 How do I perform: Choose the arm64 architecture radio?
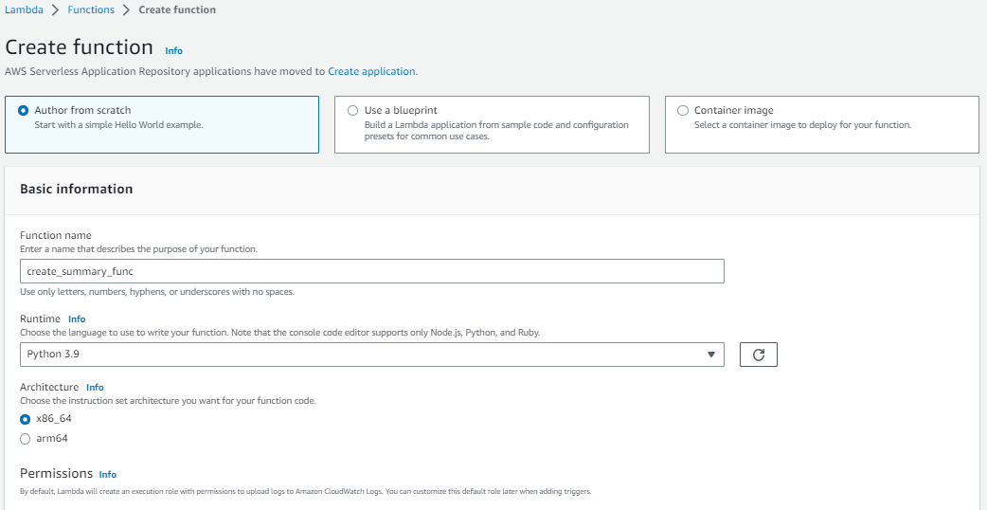tap(26, 439)
